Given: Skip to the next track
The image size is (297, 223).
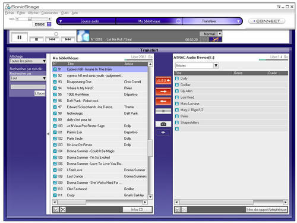Looking at the screenshot, I should click(x=68, y=39).
